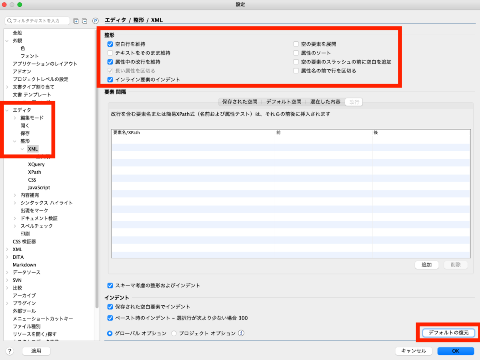Select Markdown tree item
Screen dimensions: 480x360
24,265
